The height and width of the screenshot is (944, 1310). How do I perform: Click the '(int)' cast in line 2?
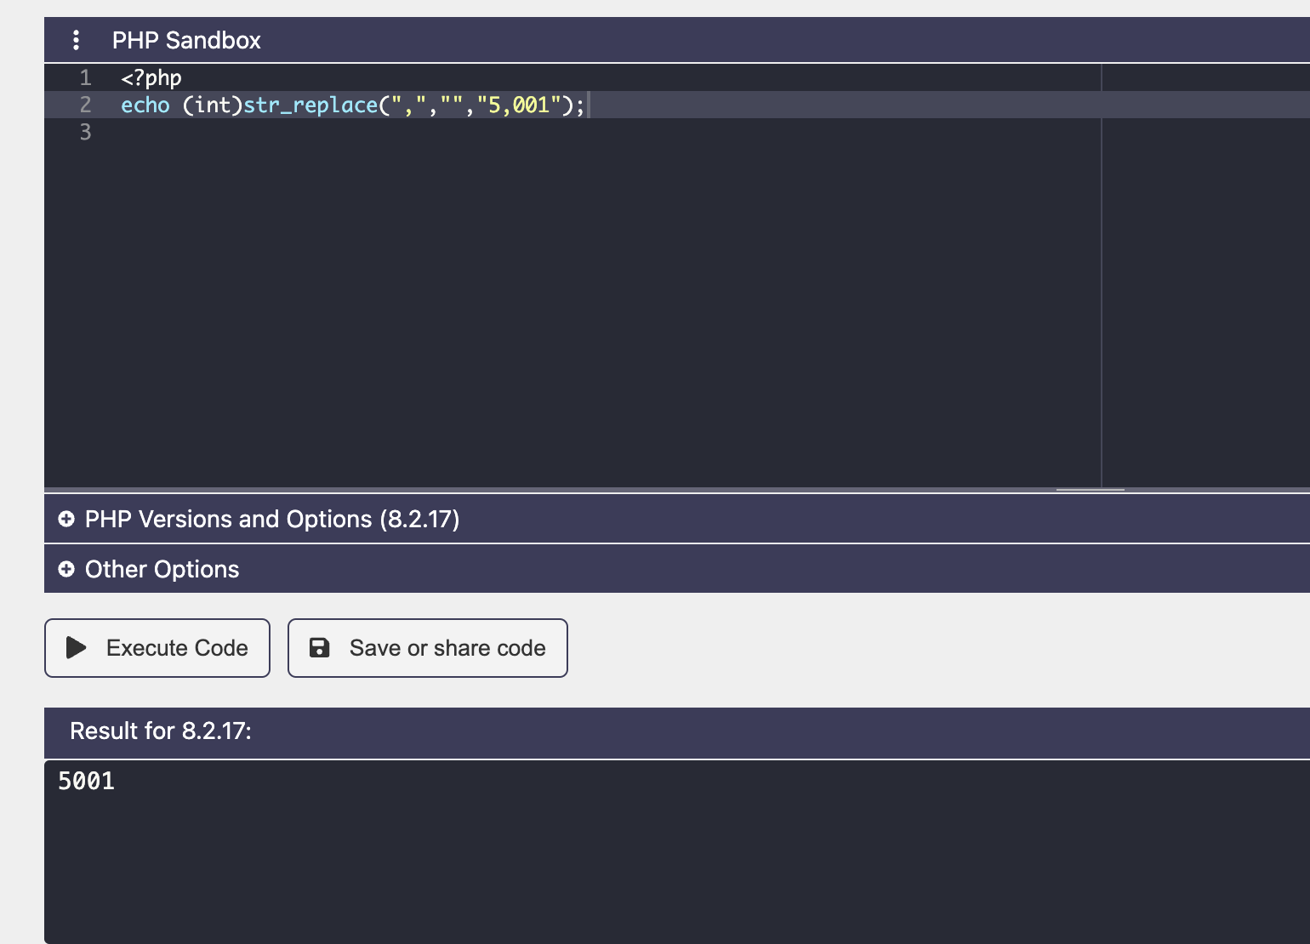[x=213, y=105]
